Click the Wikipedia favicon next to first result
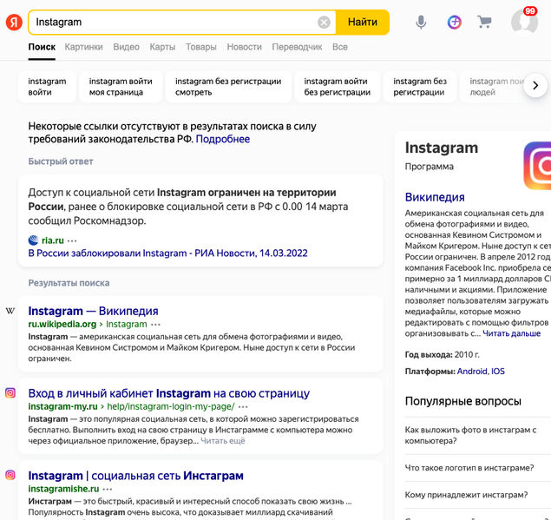 click(x=10, y=311)
